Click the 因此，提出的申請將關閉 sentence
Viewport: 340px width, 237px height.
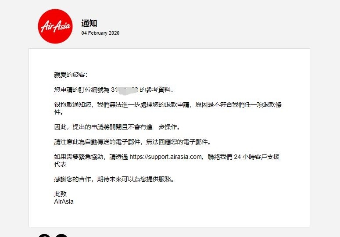pos(117,127)
